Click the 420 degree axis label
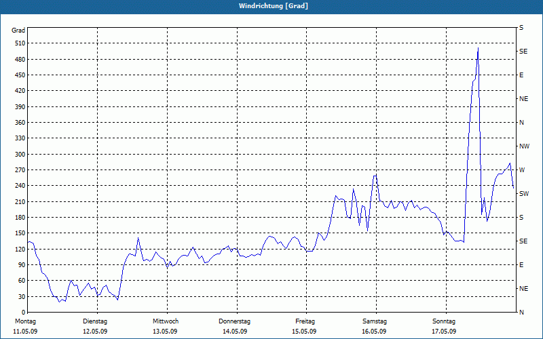The image size is (543, 339). [x=20, y=91]
